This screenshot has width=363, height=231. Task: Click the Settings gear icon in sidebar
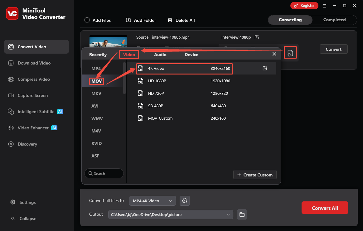click(x=13, y=202)
